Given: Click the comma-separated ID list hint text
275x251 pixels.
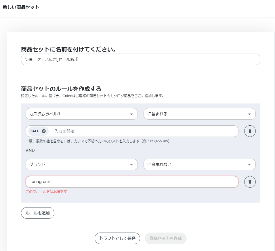Looking at the screenshot, I should pos(97,141).
